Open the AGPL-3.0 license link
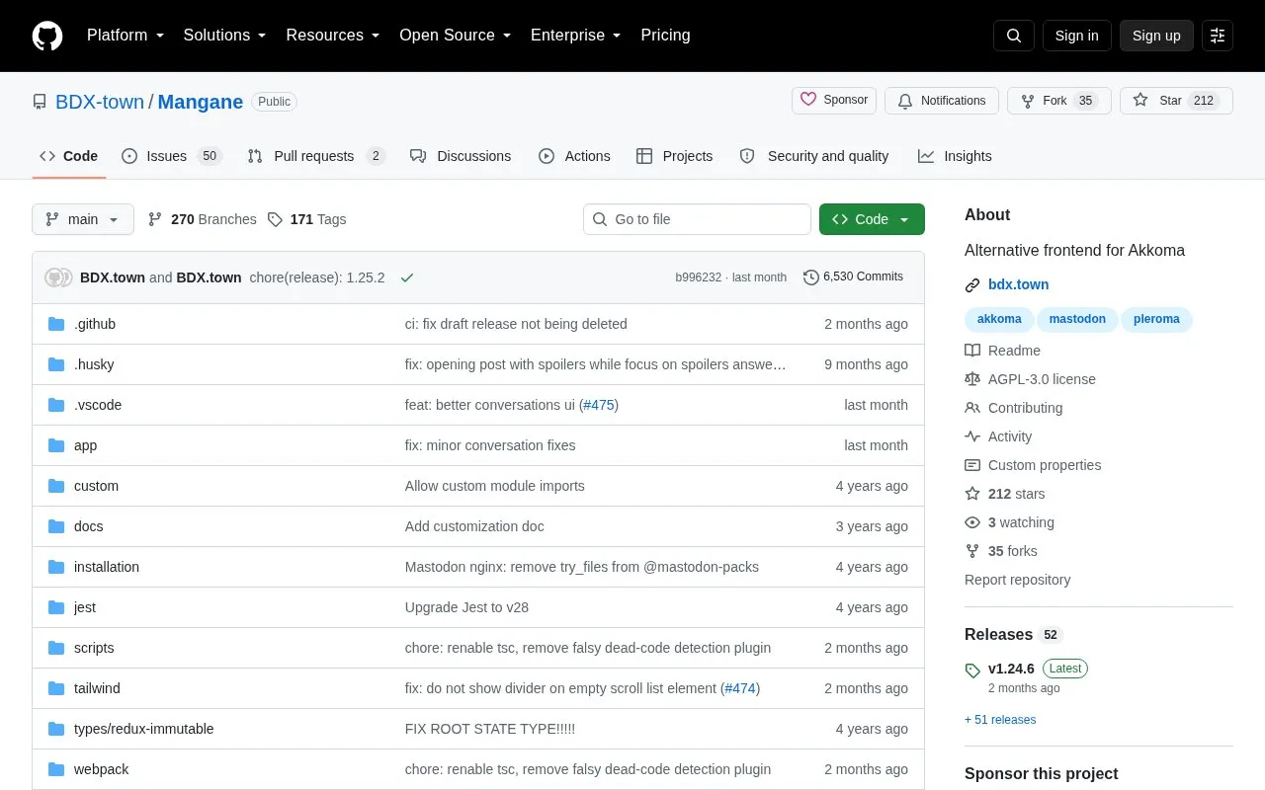The width and height of the screenshot is (1265, 790). click(x=1030, y=379)
